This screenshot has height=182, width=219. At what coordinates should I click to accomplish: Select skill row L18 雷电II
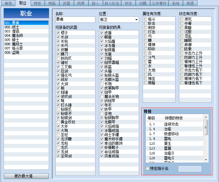[174, 158]
